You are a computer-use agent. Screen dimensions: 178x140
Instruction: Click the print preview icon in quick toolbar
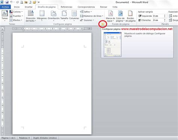click(x=22, y=2)
